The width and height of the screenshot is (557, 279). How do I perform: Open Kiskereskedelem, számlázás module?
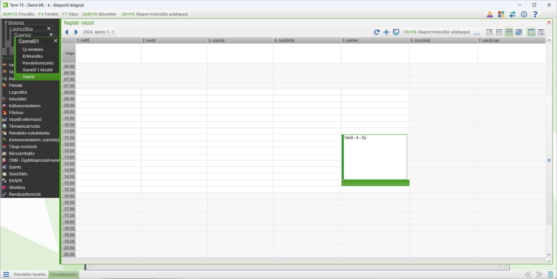[x=34, y=140]
